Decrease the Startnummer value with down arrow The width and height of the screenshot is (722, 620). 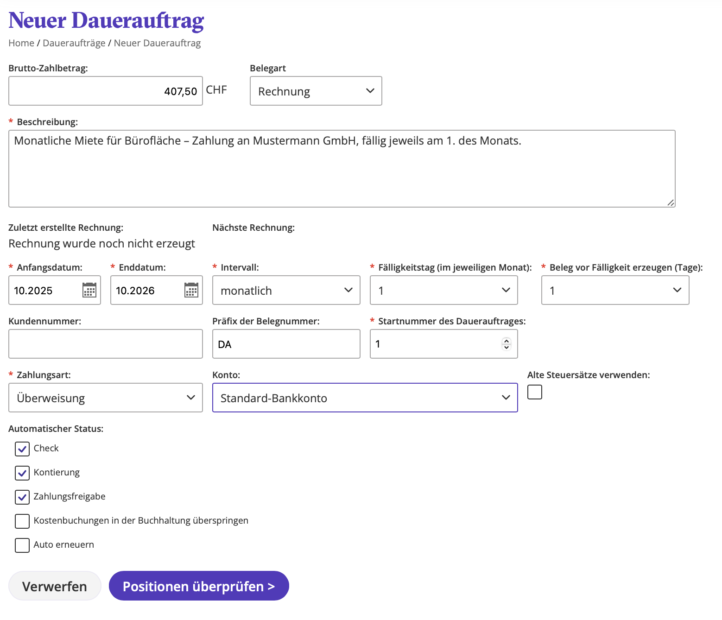[x=507, y=347]
